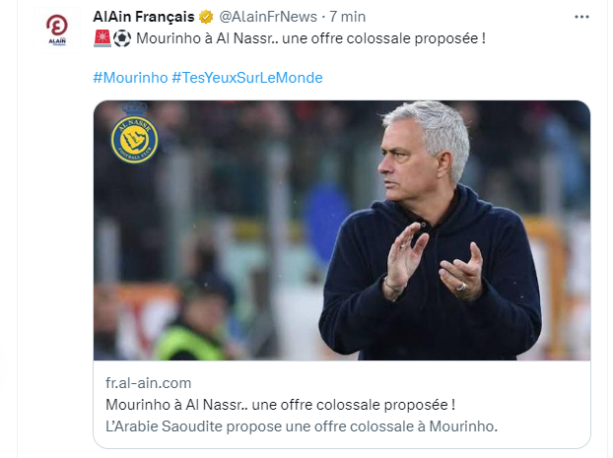Click the fr.al-ain.com domain label
The height and width of the screenshot is (458, 613).
click(x=148, y=383)
